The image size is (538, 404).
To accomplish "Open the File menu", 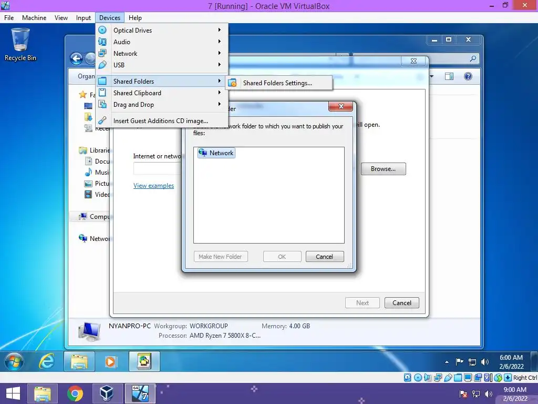I will pos(9,17).
